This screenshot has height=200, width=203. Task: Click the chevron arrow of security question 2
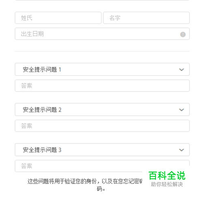pyautogui.click(x=181, y=110)
